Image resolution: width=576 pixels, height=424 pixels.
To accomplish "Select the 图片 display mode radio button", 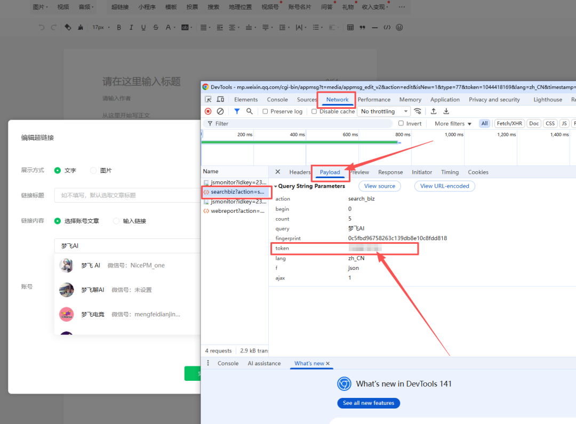I will 94,171.
